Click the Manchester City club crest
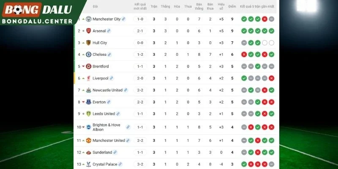The width and height of the screenshot is (338, 169). 89,19
